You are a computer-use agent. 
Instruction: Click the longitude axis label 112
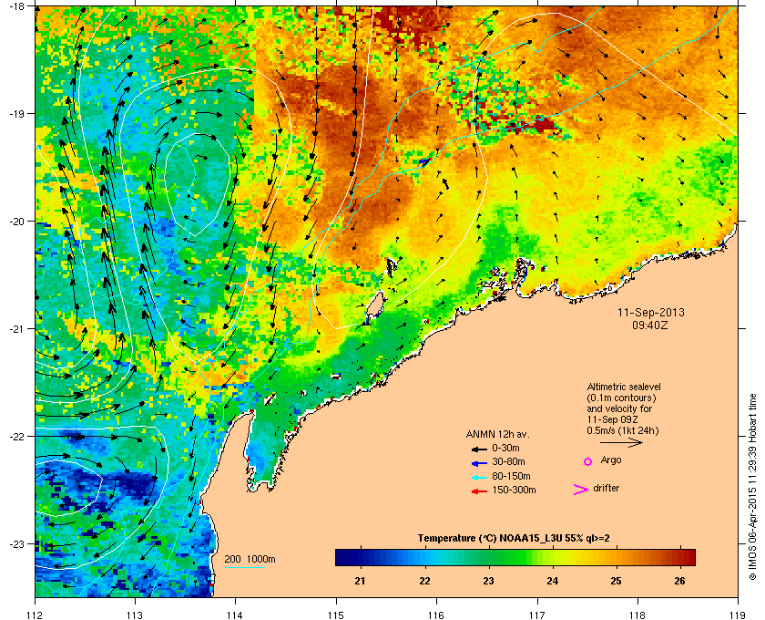36,615
